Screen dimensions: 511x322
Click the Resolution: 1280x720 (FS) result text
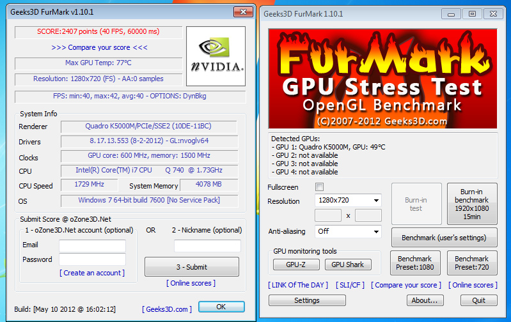[x=98, y=79]
